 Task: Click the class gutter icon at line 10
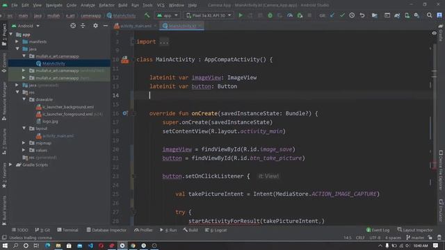point(125,60)
